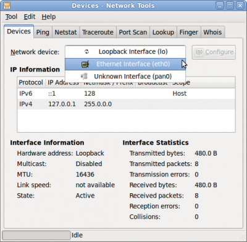The width and height of the screenshot is (247, 242).
Task: Click the Network Tools title bar app icon
Action: point(7,6)
